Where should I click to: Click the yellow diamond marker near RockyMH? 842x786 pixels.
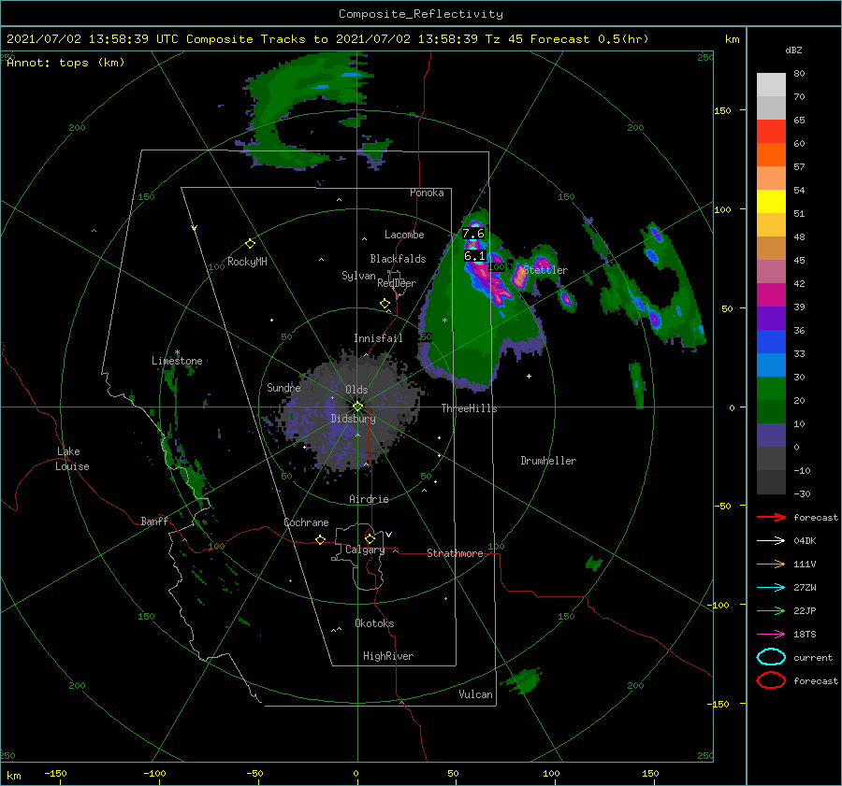250,244
